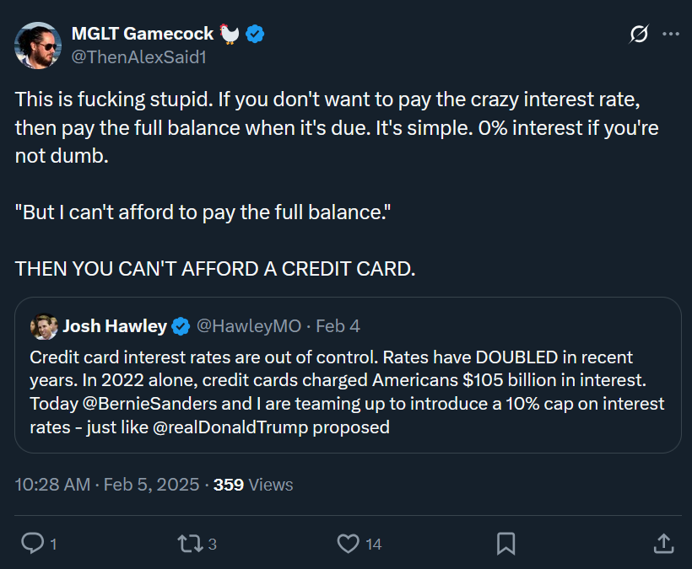Screen dimensions: 692x569
Task: Like the tweet with heart icon
Action: coord(349,544)
